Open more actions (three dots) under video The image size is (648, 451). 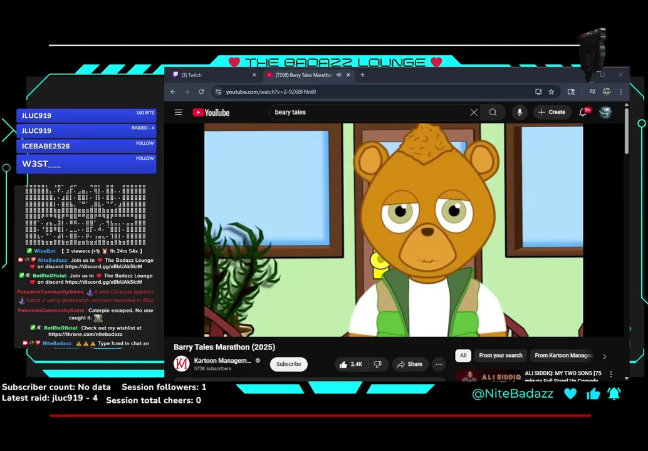coord(439,365)
